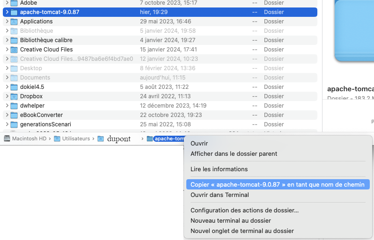The image size is (374, 240).
Task: Click the Utilisateurs folder icon in path bar
Action: pyautogui.click(x=57, y=138)
